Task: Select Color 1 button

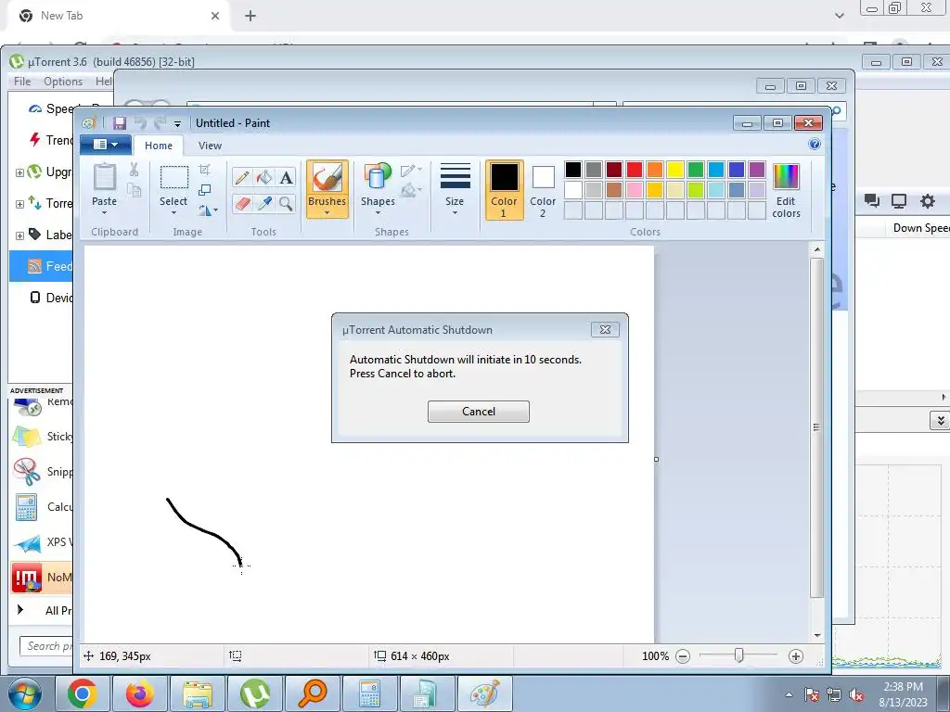Action: [504, 189]
